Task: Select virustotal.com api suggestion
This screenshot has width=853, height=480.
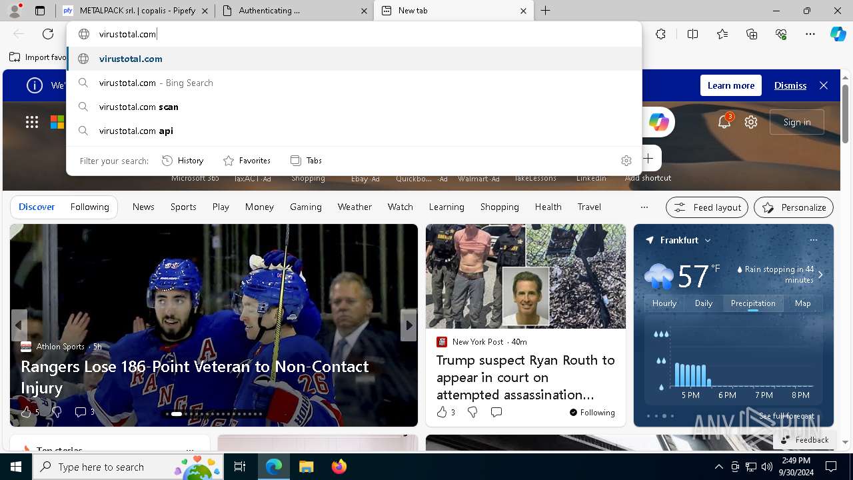Action: (x=355, y=131)
